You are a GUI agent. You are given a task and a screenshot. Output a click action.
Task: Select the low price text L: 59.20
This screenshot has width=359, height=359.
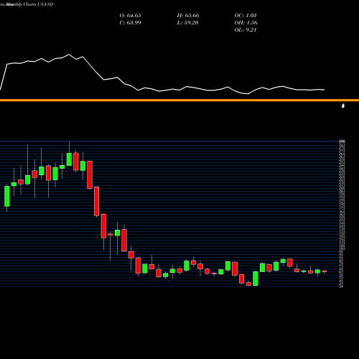click(x=187, y=23)
